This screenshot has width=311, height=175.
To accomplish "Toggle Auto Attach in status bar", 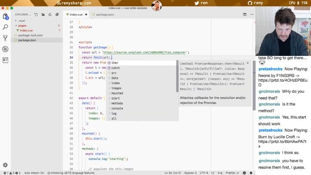I will click(34, 173).
